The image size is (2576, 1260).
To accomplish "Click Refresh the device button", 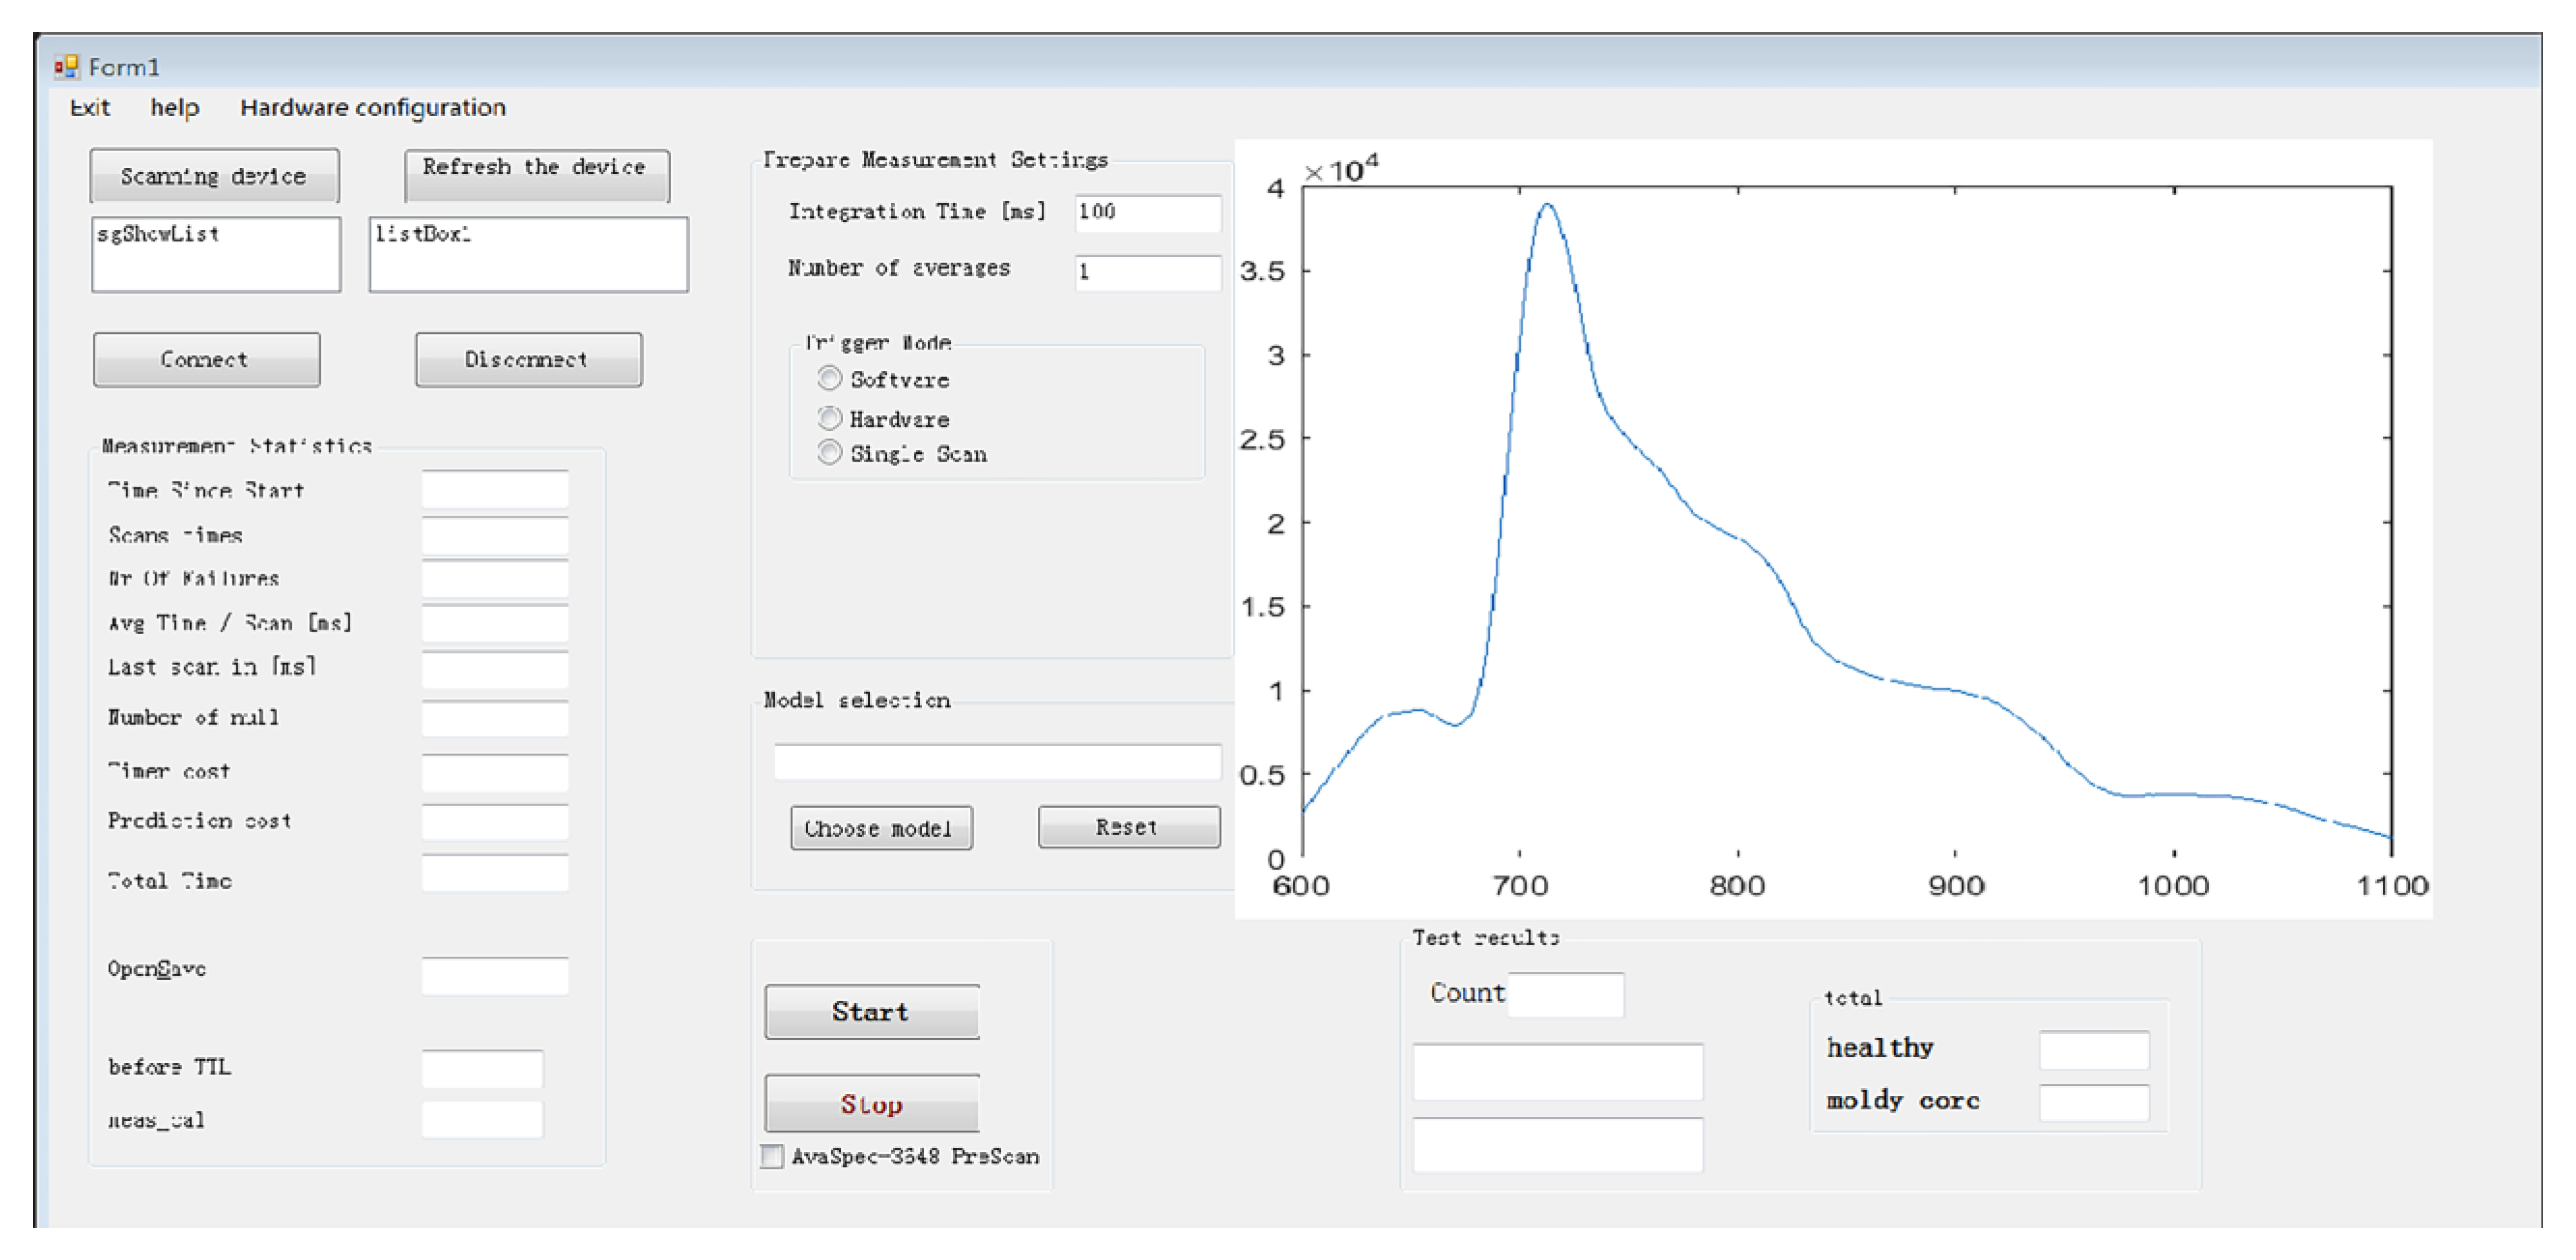I will click(x=536, y=175).
